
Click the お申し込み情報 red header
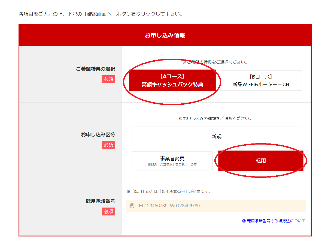(165, 35)
